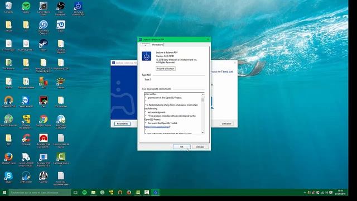Click the Windows taskbar search box
The width and height of the screenshot is (357, 201).
[x=40, y=193]
